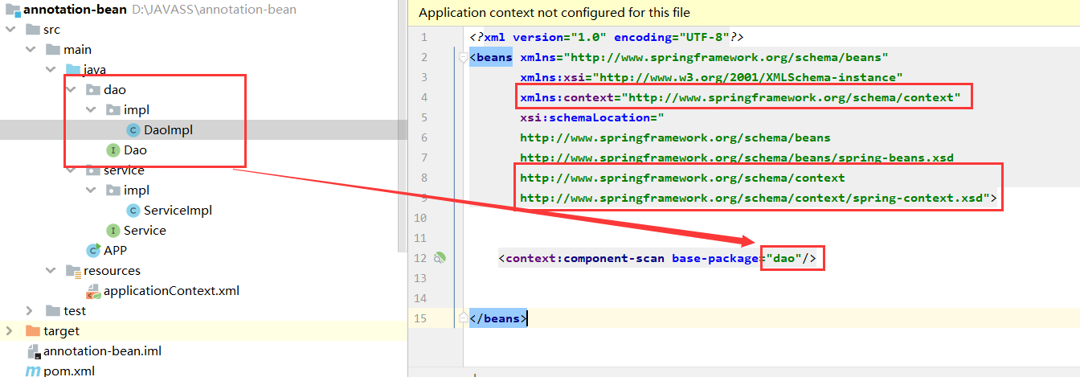
Task: Collapse the src folder node
Action: coord(10,30)
